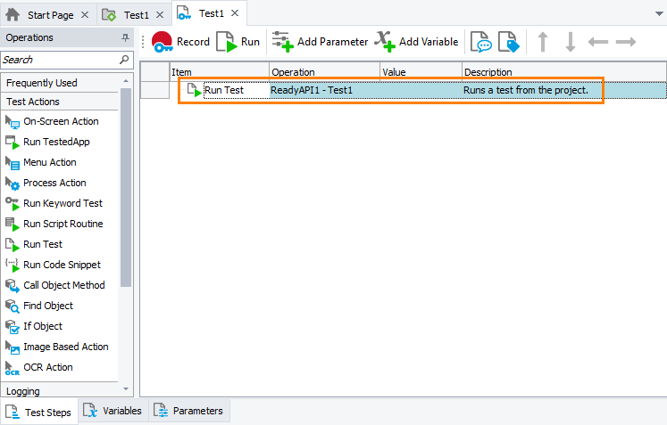Click Add Variable in the toolbar
This screenshot has width=667, height=425.
(416, 42)
